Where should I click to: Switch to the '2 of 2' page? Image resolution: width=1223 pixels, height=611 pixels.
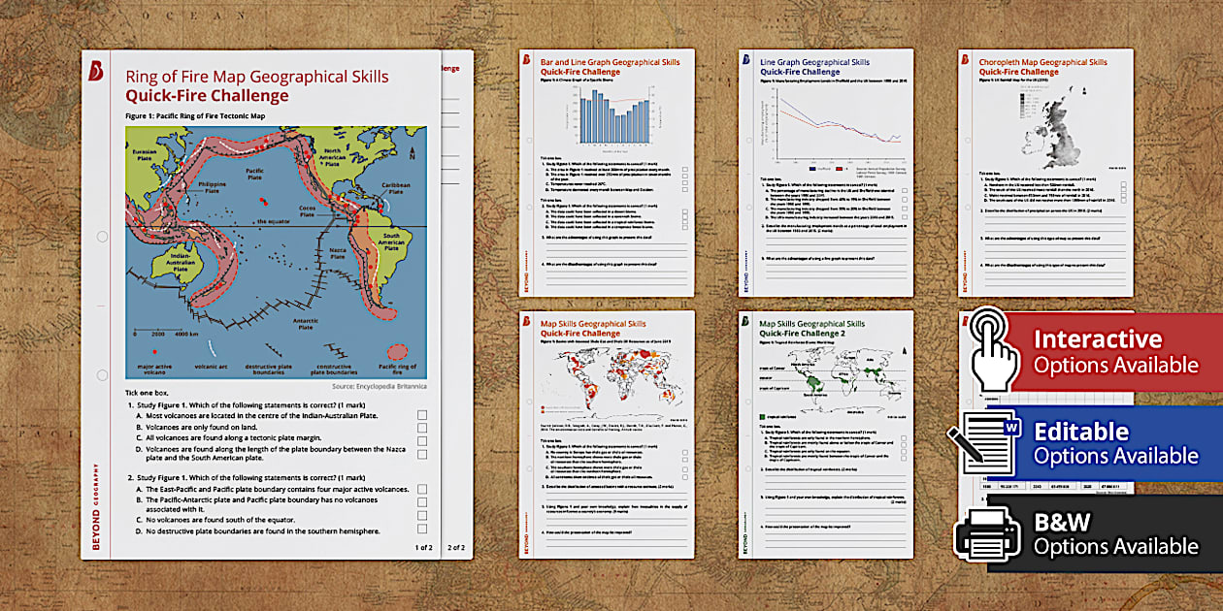point(456,547)
